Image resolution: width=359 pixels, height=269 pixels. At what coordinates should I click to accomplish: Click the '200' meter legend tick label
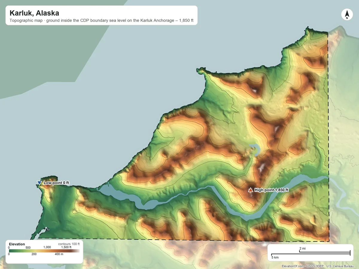pyautogui.click(x=34, y=254)
